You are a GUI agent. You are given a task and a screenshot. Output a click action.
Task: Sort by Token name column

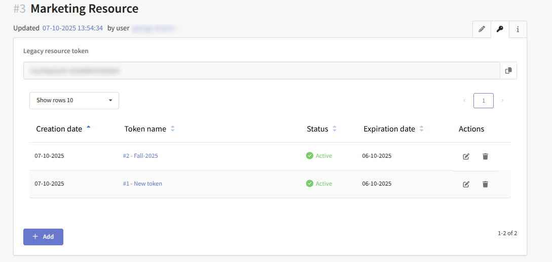coord(145,129)
